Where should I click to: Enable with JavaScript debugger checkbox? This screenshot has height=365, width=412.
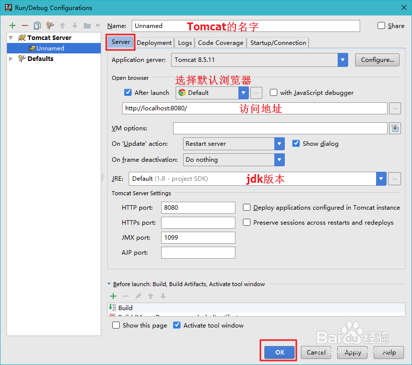(273, 92)
